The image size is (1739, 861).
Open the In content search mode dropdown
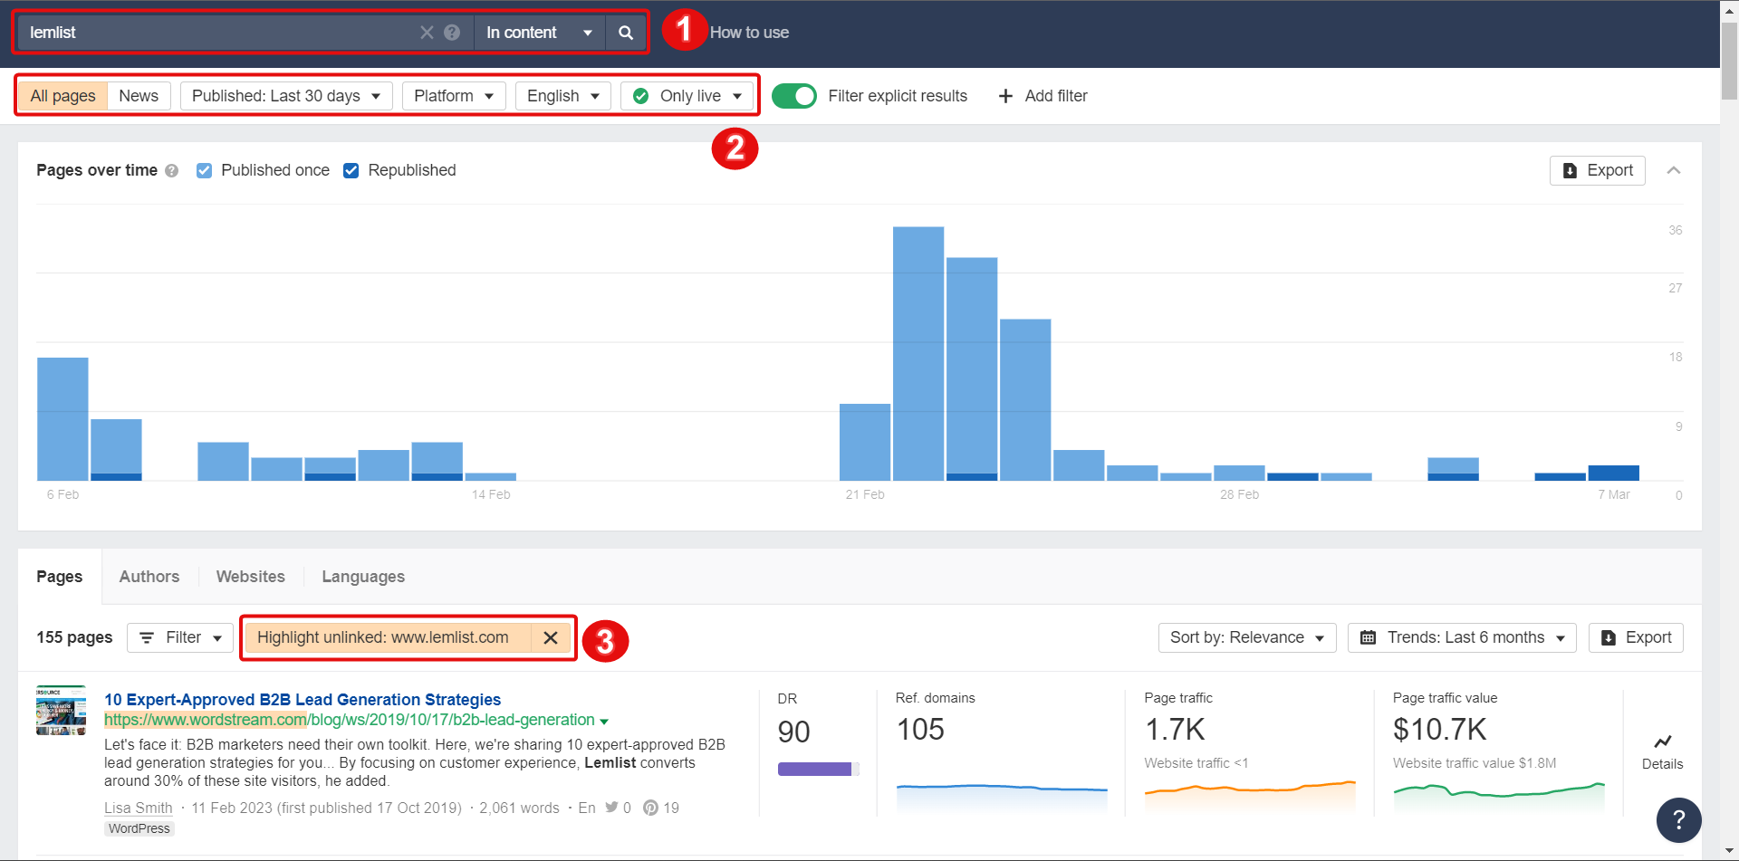tap(539, 33)
